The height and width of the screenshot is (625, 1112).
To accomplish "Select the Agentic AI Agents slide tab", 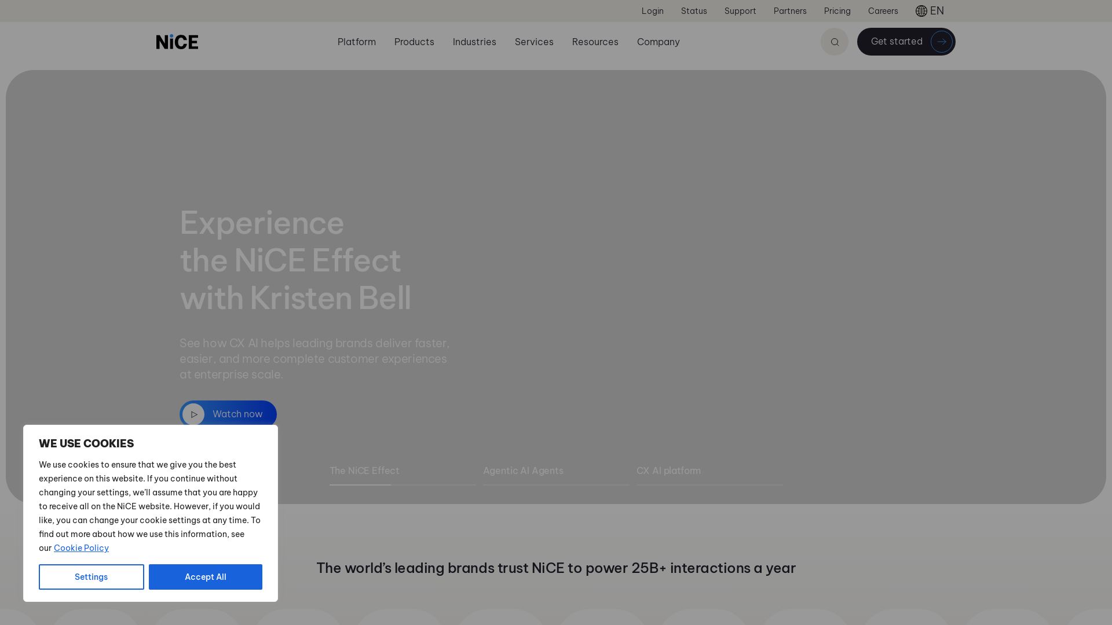I will point(556,474).
